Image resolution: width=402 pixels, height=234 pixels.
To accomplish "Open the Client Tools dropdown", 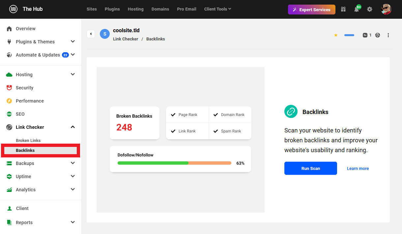I will point(217,9).
